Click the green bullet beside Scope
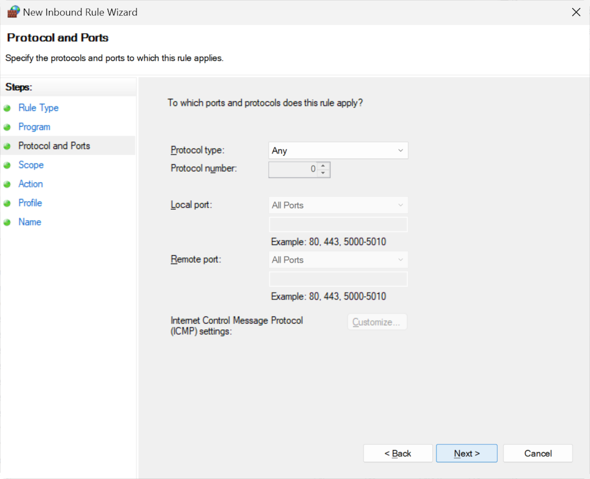This screenshot has height=479, width=590. [x=7, y=165]
